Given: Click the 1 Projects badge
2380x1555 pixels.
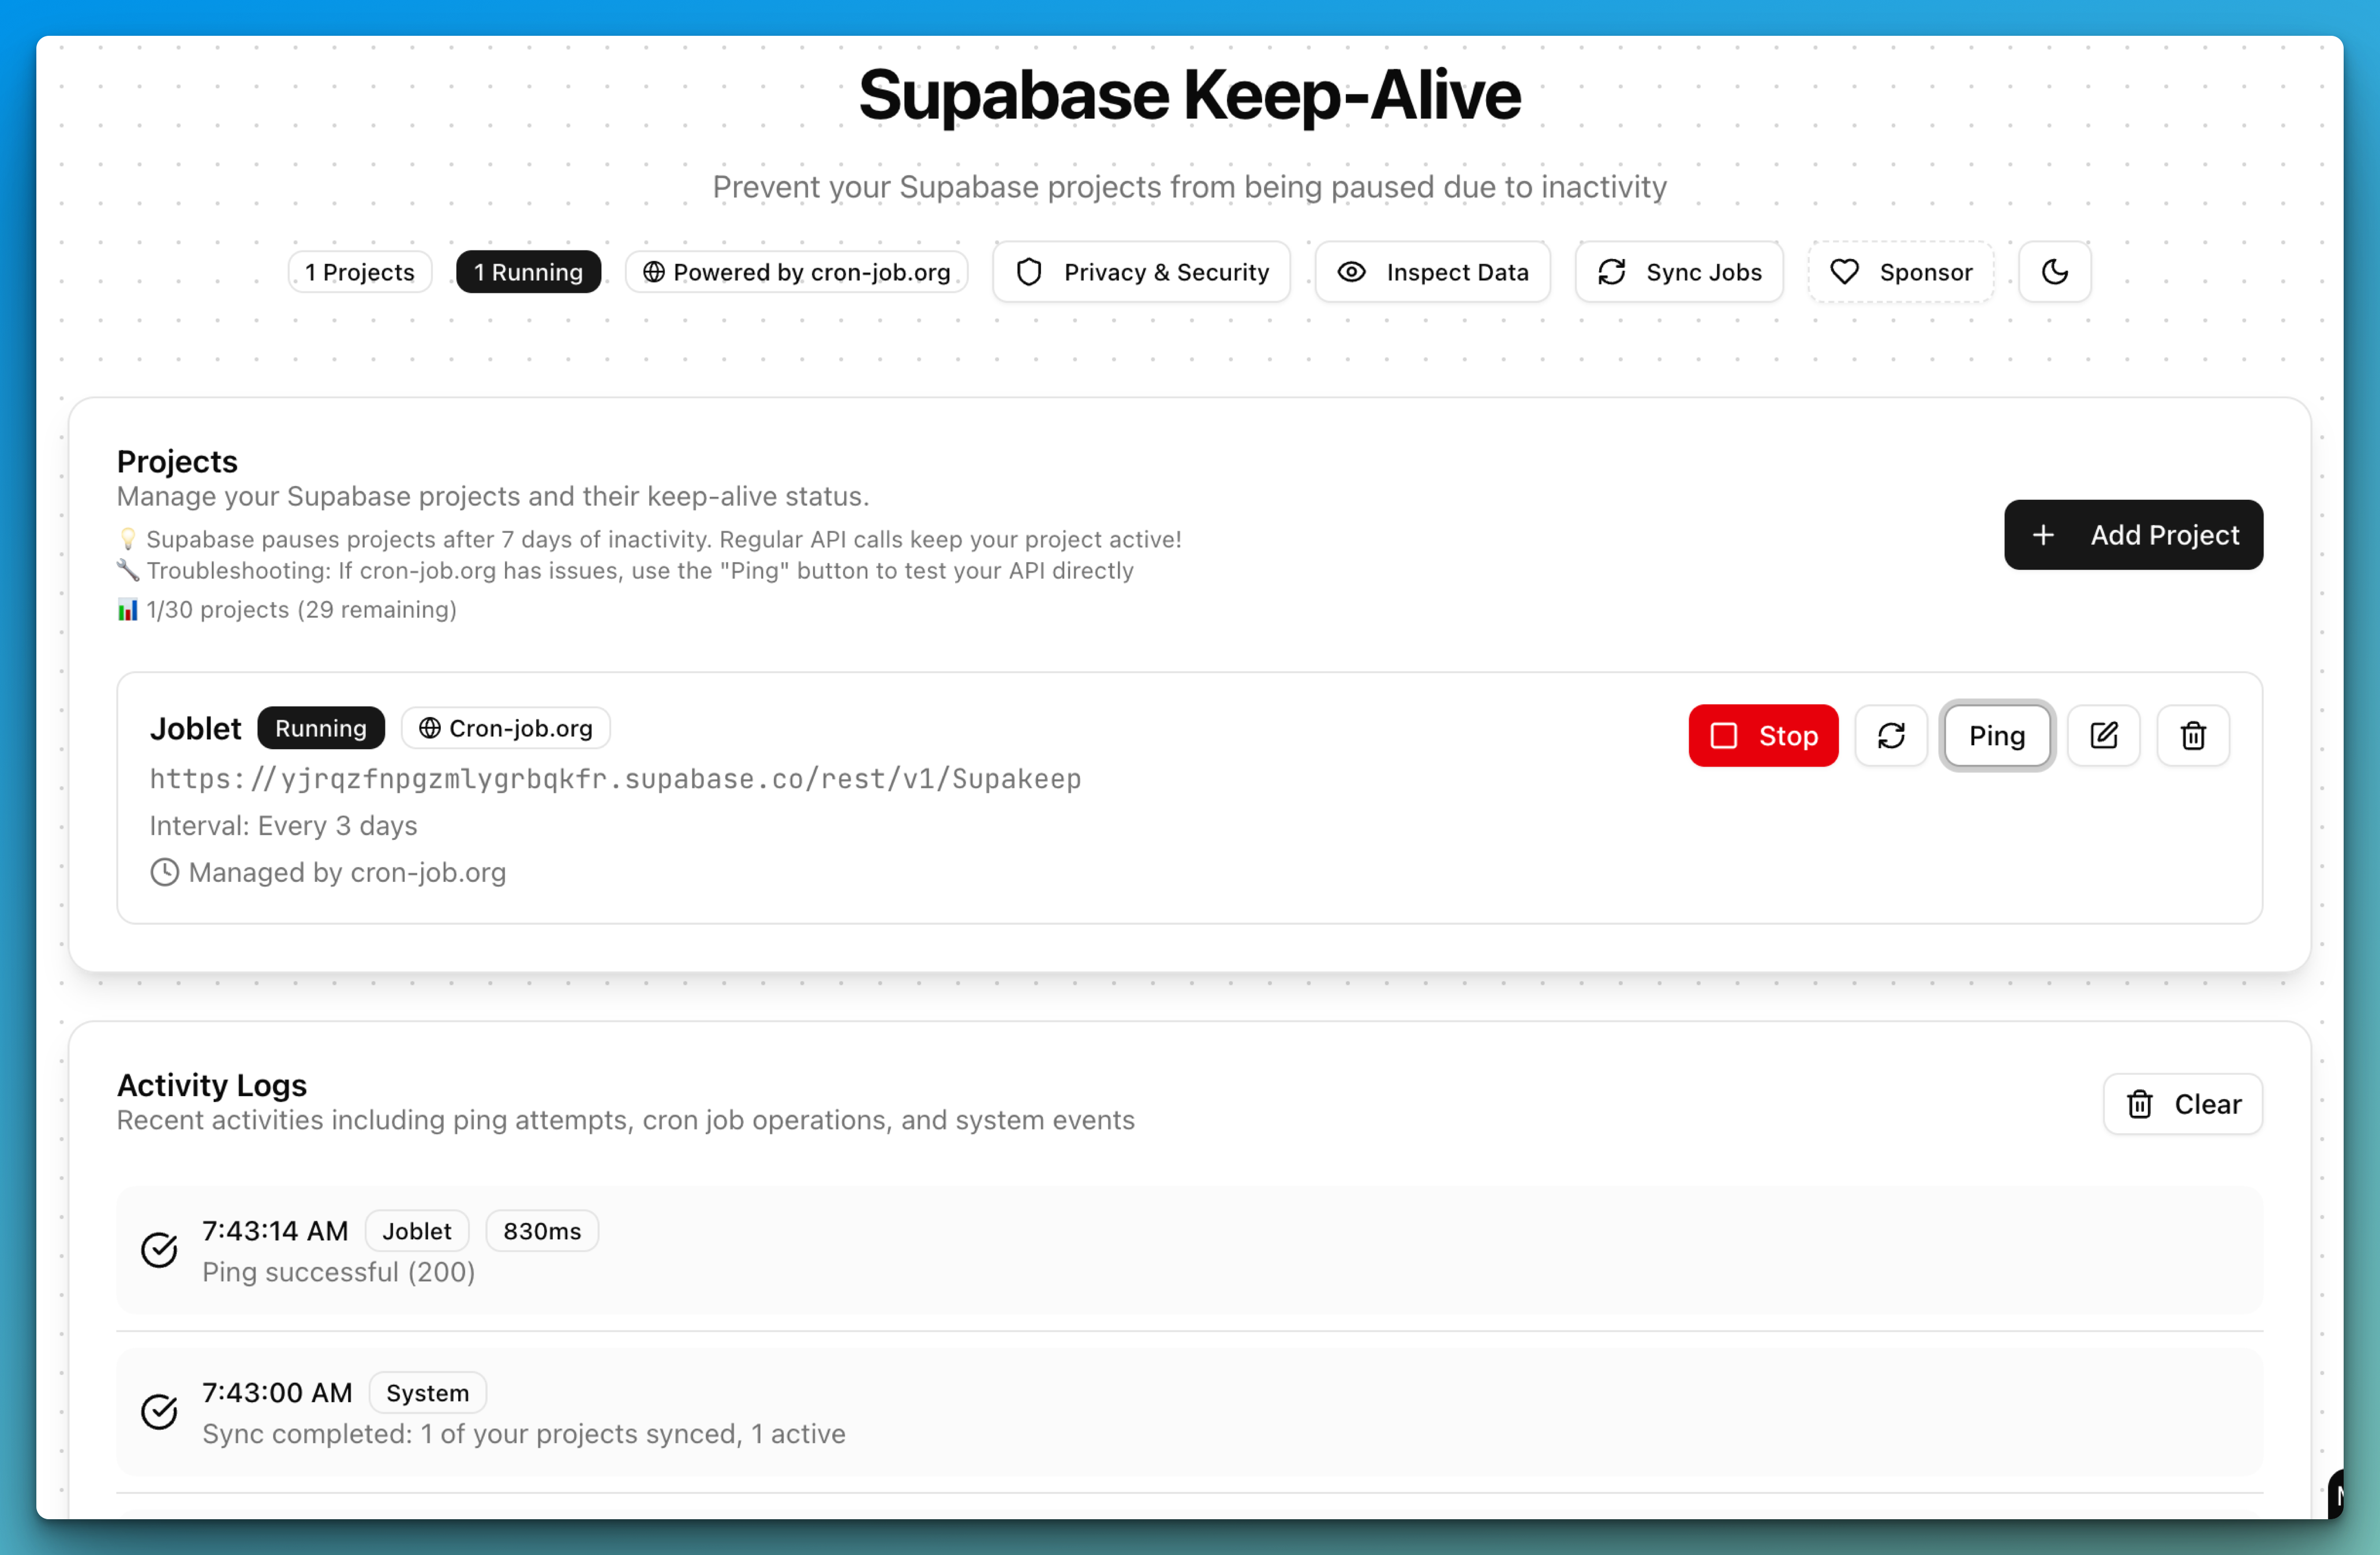Looking at the screenshot, I should pos(360,272).
